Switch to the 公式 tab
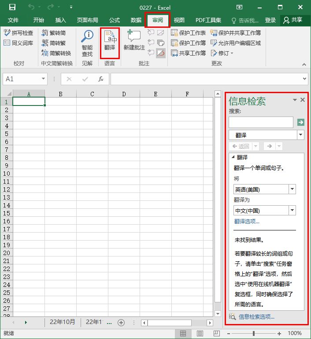This screenshot has height=339, width=311. (114, 20)
